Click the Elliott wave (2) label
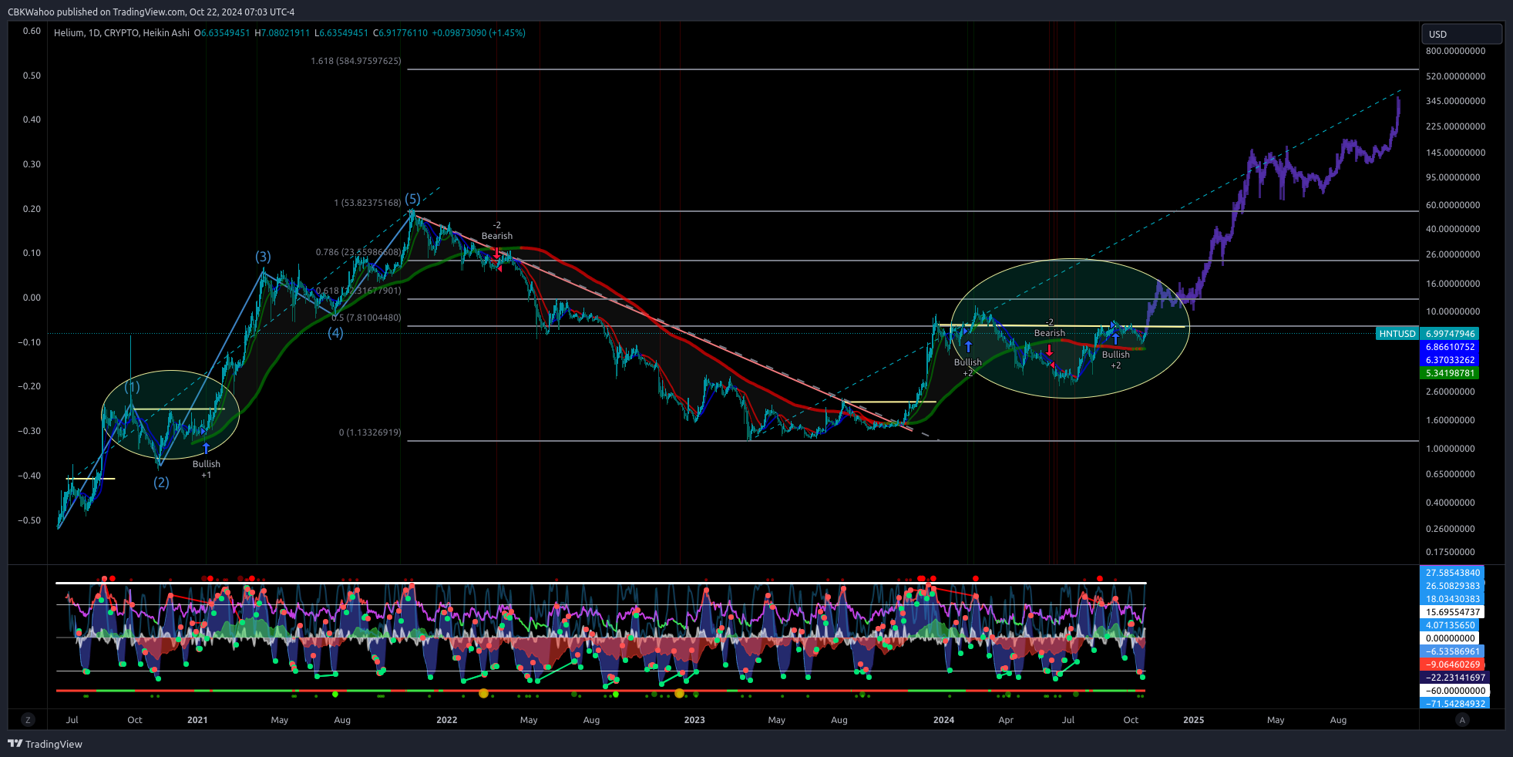The image size is (1513, 757). click(x=161, y=483)
